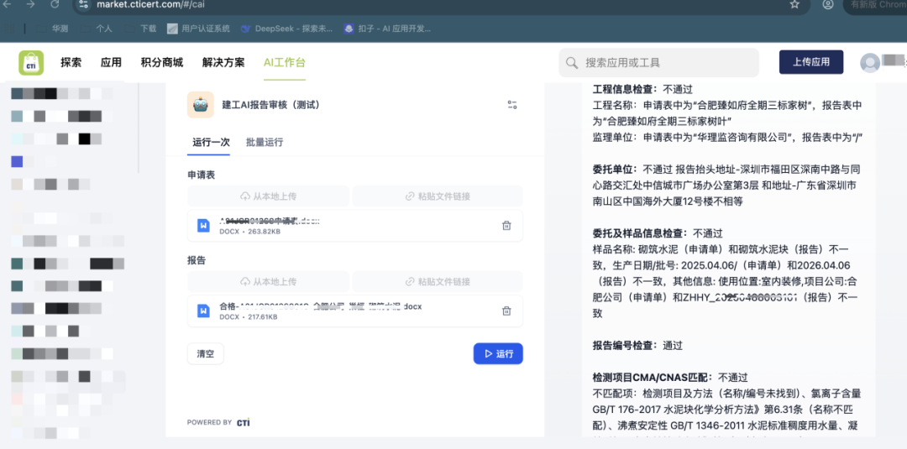Click the 清空 button
This screenshot has width=907, height=449.
point(206,354)
